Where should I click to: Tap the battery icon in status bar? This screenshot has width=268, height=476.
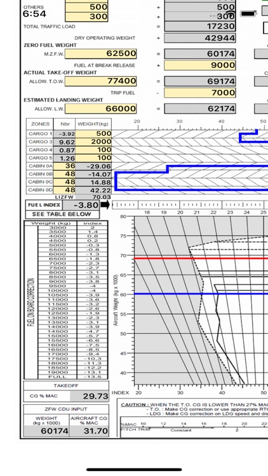click(x=248, y=14)
